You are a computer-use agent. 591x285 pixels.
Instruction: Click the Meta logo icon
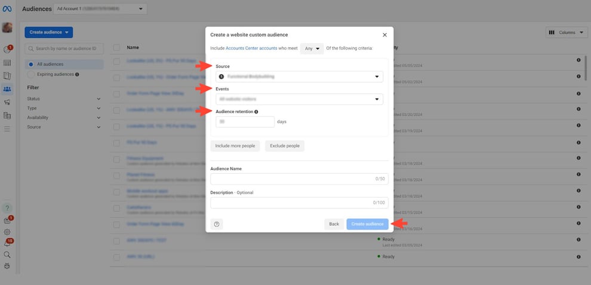(8, 9)
